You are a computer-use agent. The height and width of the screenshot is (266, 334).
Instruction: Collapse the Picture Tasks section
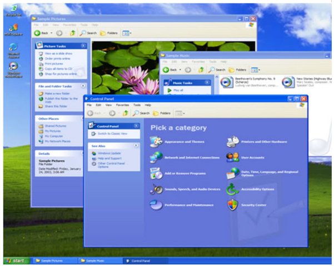(x=83, y=45)
